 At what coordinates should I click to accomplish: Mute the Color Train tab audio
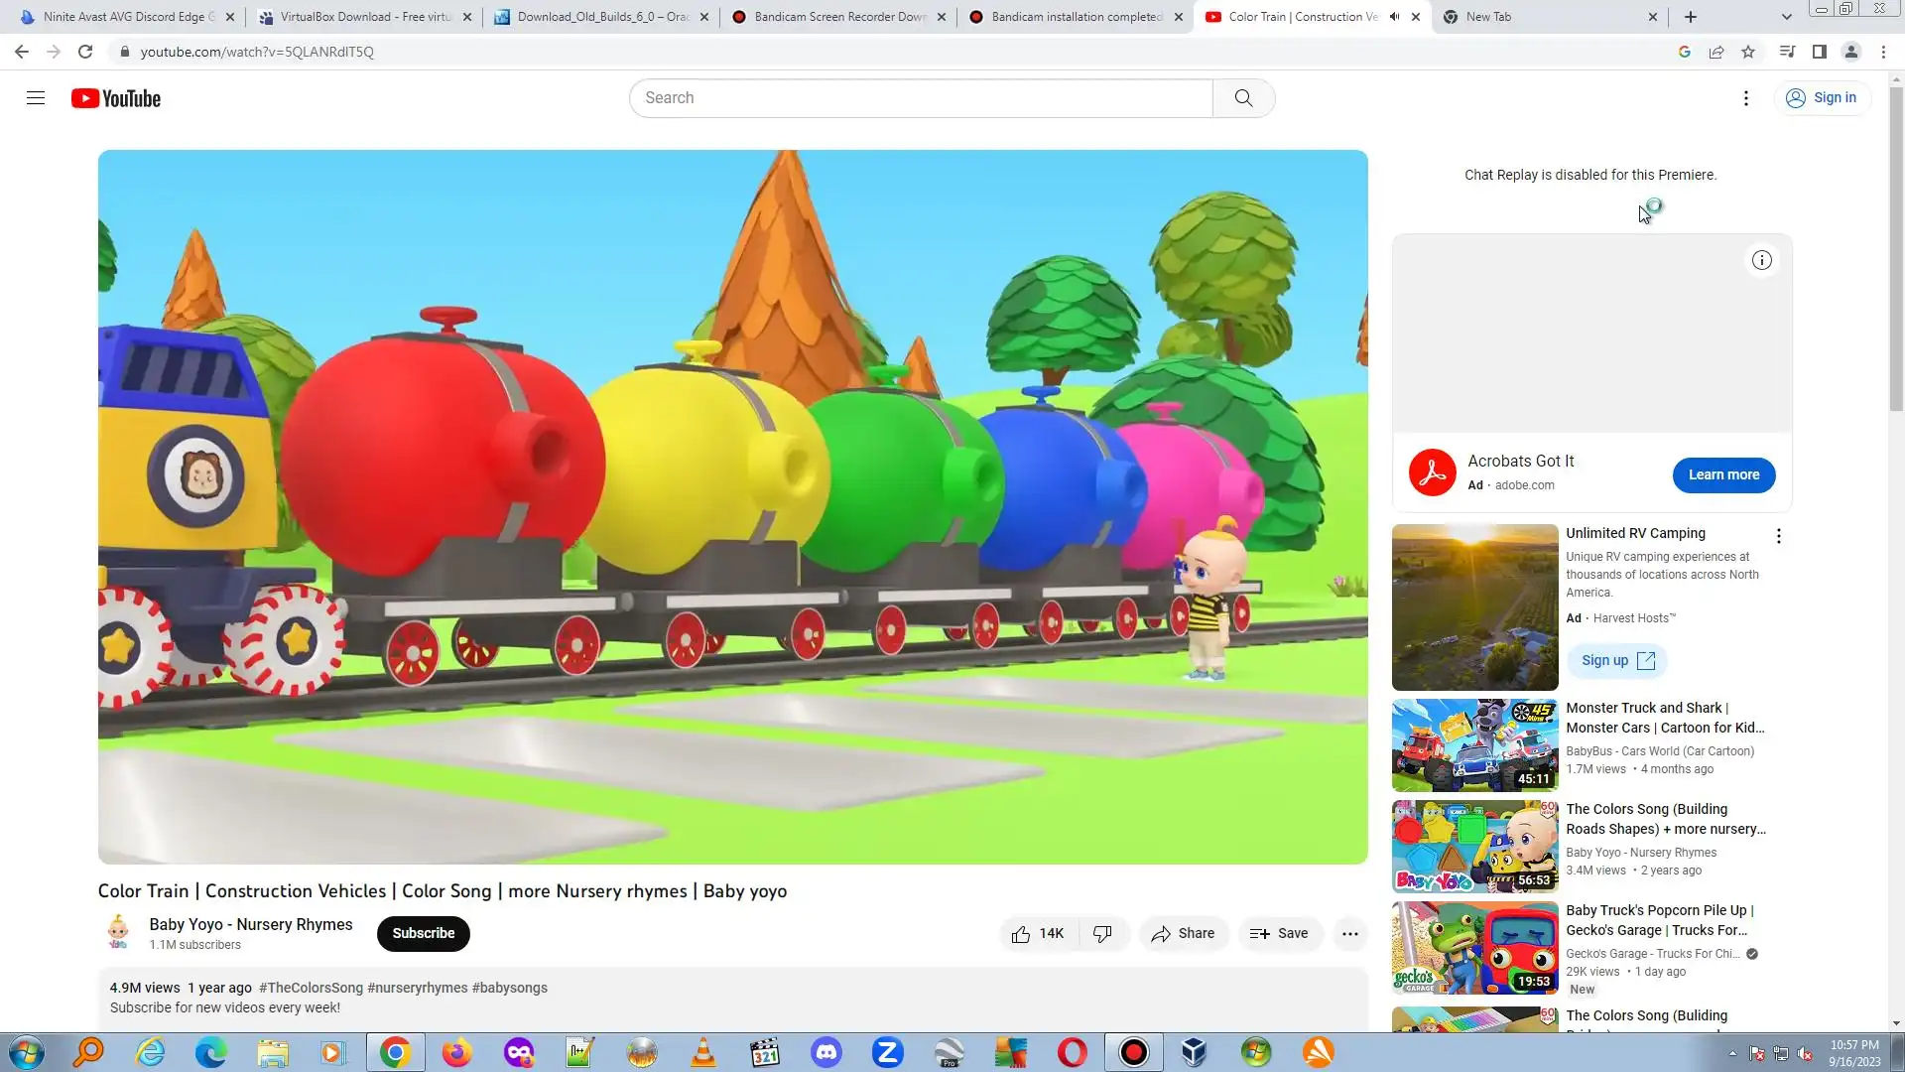(x=1394, y=17)
